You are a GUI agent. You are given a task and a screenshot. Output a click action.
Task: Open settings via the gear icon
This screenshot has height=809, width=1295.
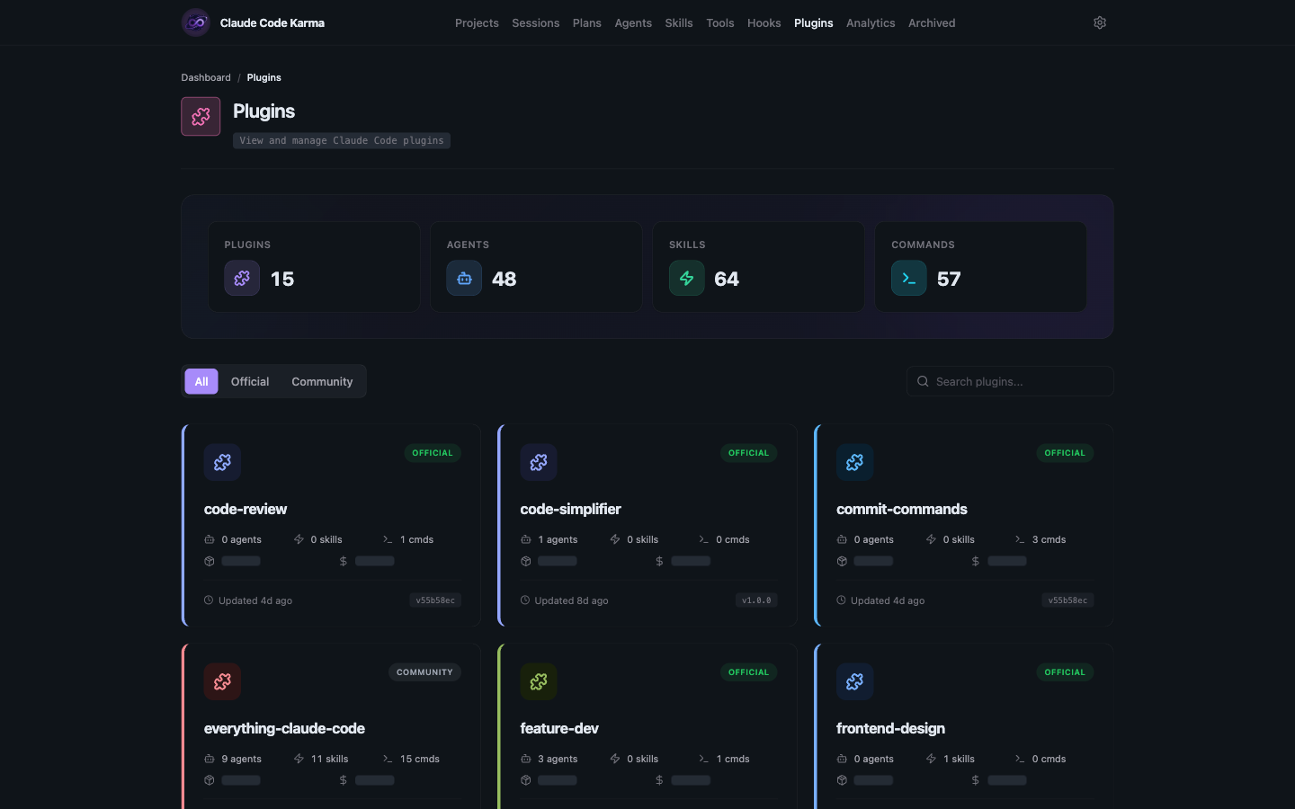1099,22
